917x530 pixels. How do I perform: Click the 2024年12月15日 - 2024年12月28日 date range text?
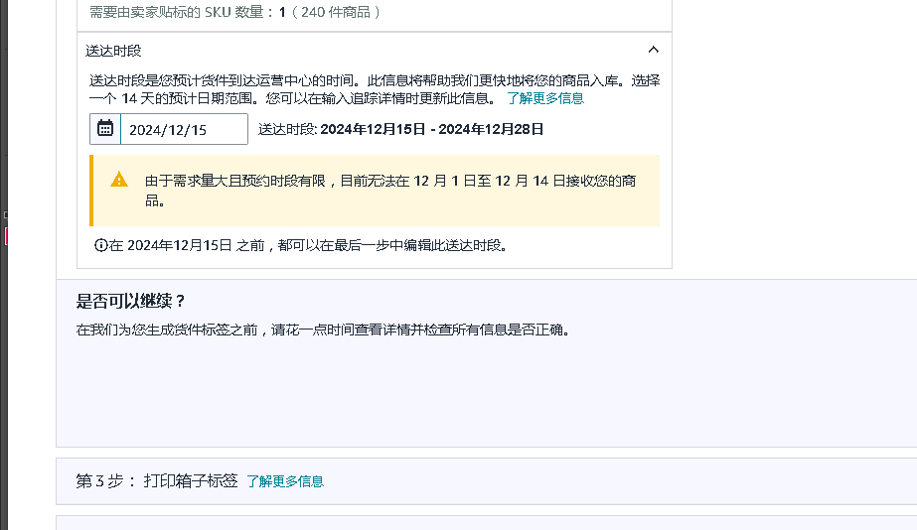coord(431,129)
